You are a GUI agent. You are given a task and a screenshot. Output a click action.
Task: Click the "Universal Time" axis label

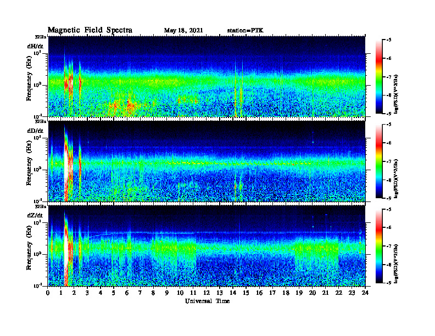pyautogui.click(x=207, y=301)
